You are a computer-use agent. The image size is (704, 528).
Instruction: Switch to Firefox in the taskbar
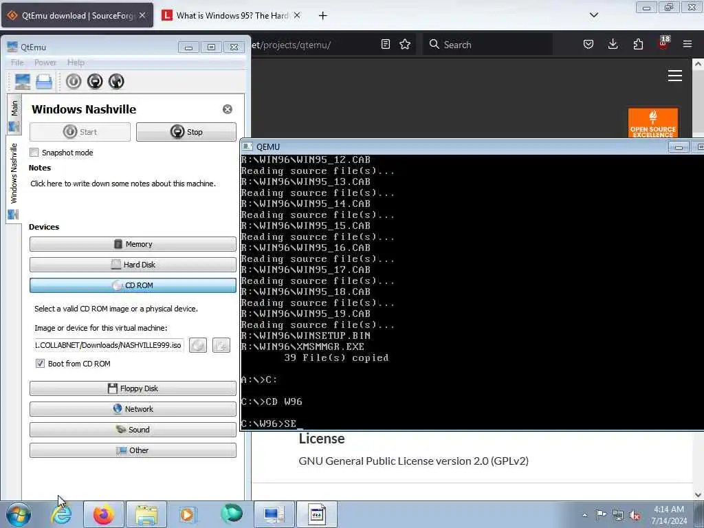[x=104, y=514]
